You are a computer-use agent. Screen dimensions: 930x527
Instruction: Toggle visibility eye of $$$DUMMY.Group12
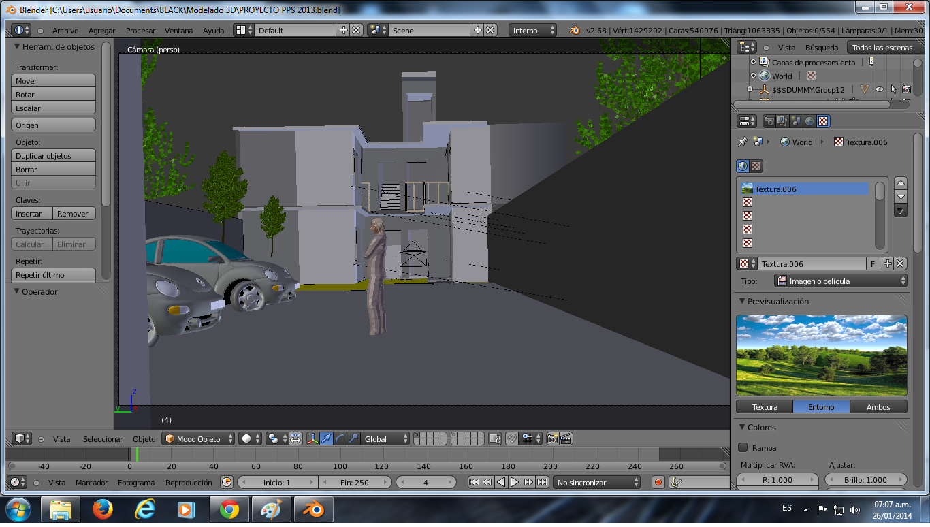click(880, 89)
